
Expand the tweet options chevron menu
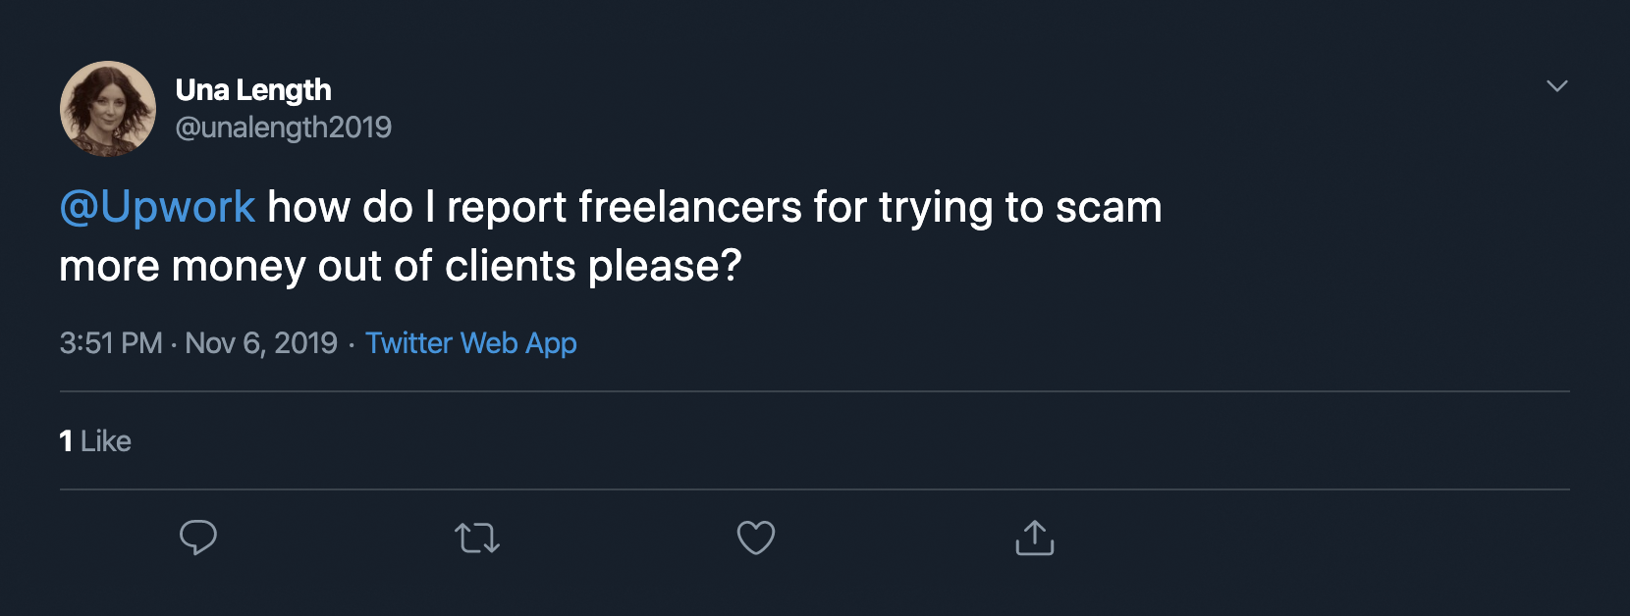(1556, 86)
